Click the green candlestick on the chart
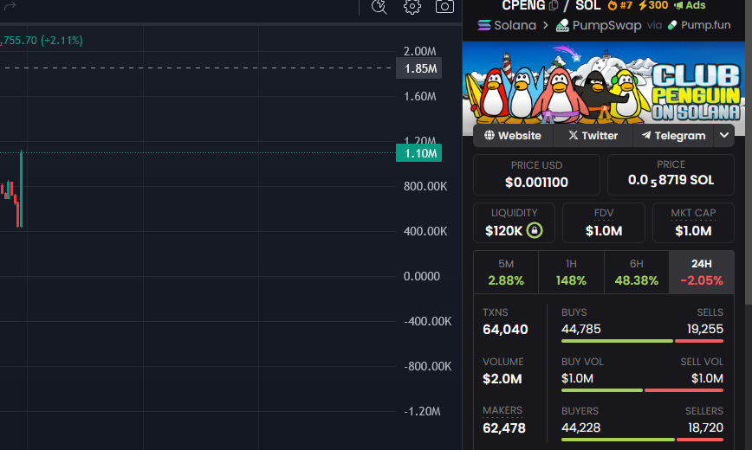This screenshot has height=450, width=752. [x=21, y=189]
